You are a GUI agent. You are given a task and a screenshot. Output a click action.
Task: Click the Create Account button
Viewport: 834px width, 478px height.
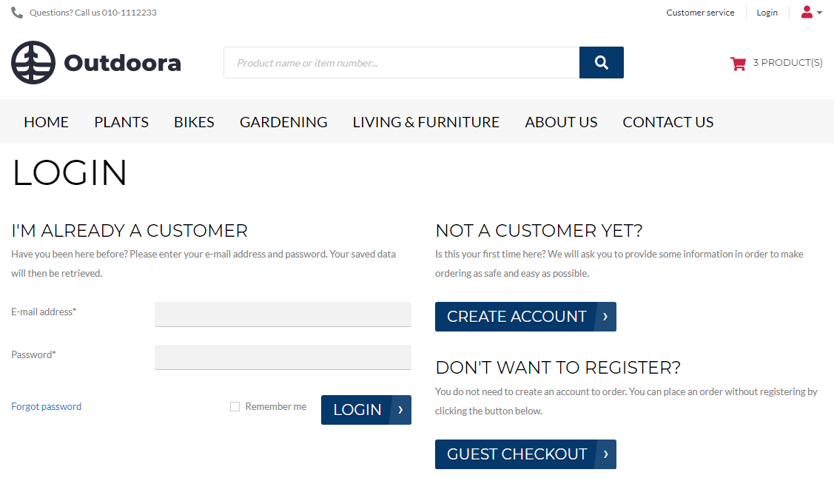(x=525, y=317)
